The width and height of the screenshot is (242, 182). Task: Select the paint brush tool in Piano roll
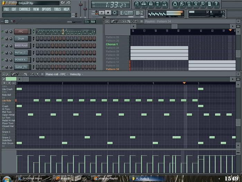(17, 74)
